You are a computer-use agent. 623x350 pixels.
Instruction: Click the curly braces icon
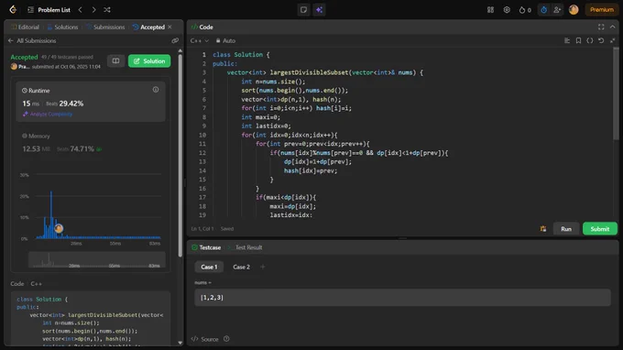tap(590, 40)
